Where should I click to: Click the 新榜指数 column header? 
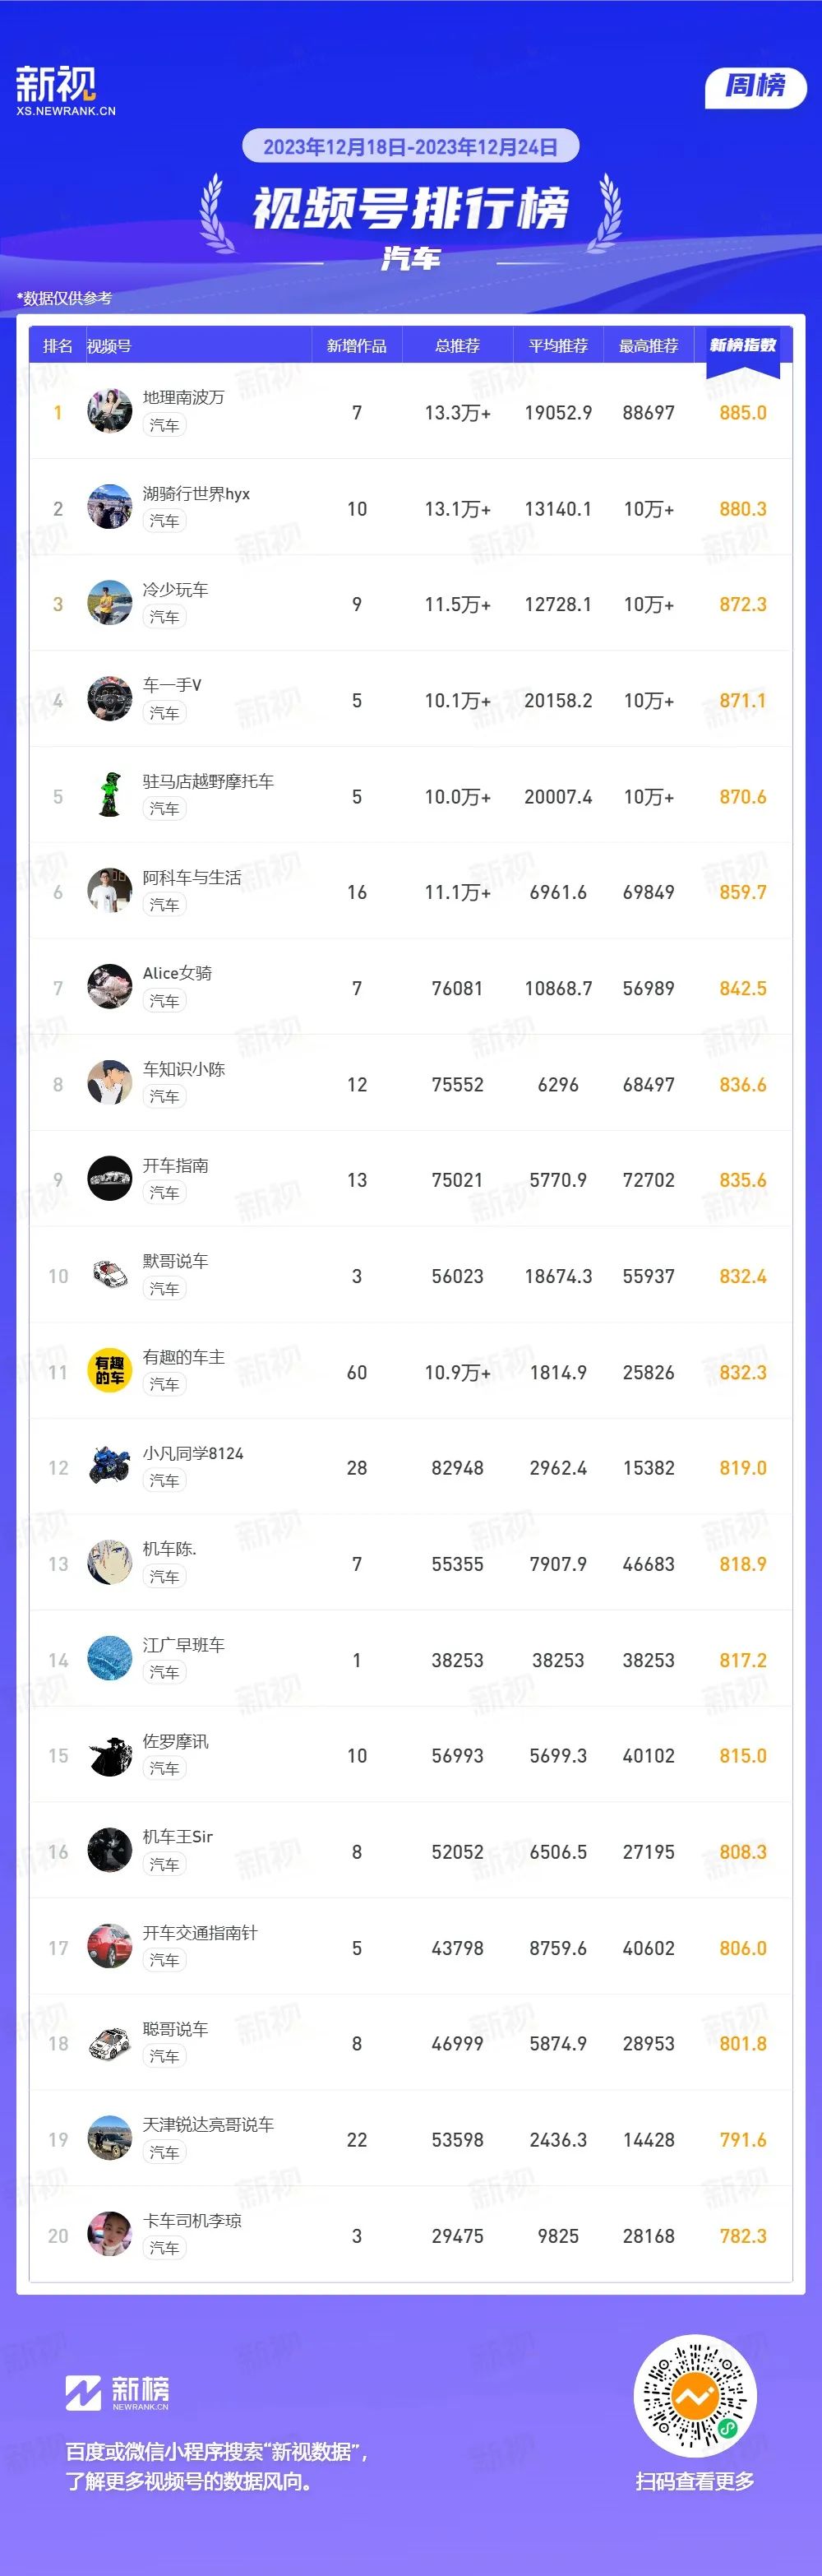[743, 345]
